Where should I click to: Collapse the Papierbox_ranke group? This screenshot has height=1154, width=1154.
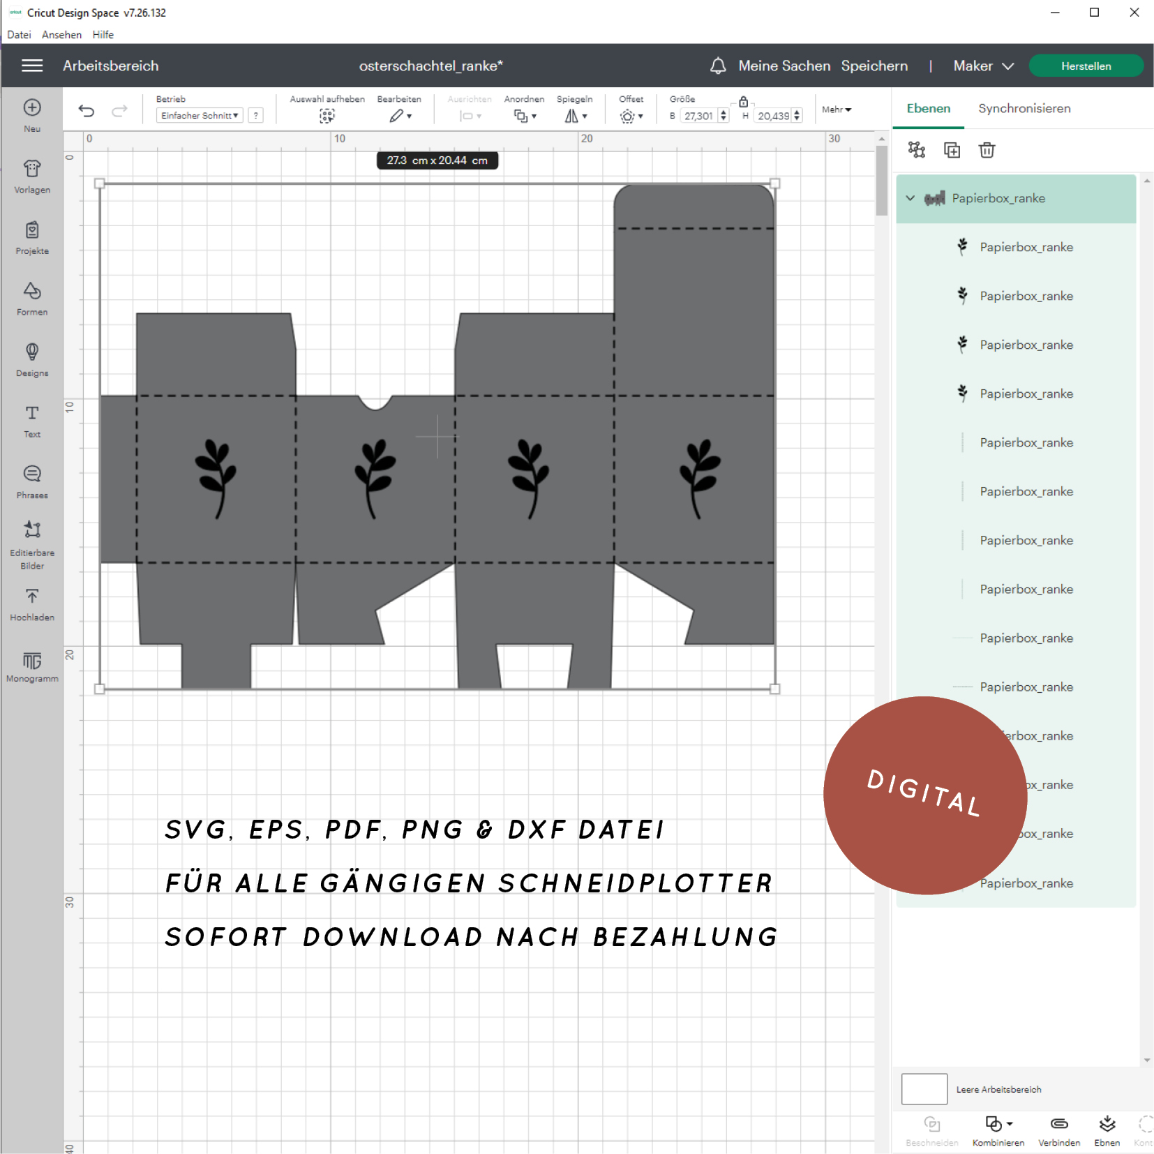(x=911, y=198)
